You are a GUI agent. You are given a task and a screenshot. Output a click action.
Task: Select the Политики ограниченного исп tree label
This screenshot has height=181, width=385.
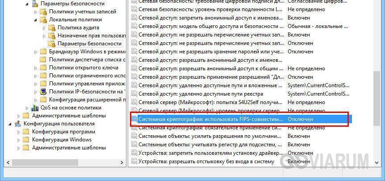click(x=87, y=76)
